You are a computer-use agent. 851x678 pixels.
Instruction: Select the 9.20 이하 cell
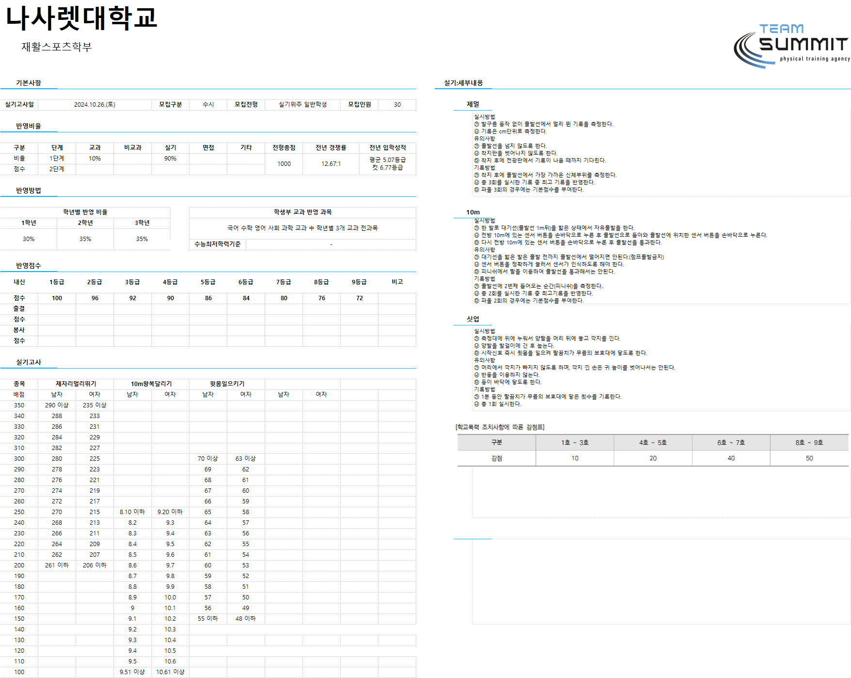coord(170,512)
